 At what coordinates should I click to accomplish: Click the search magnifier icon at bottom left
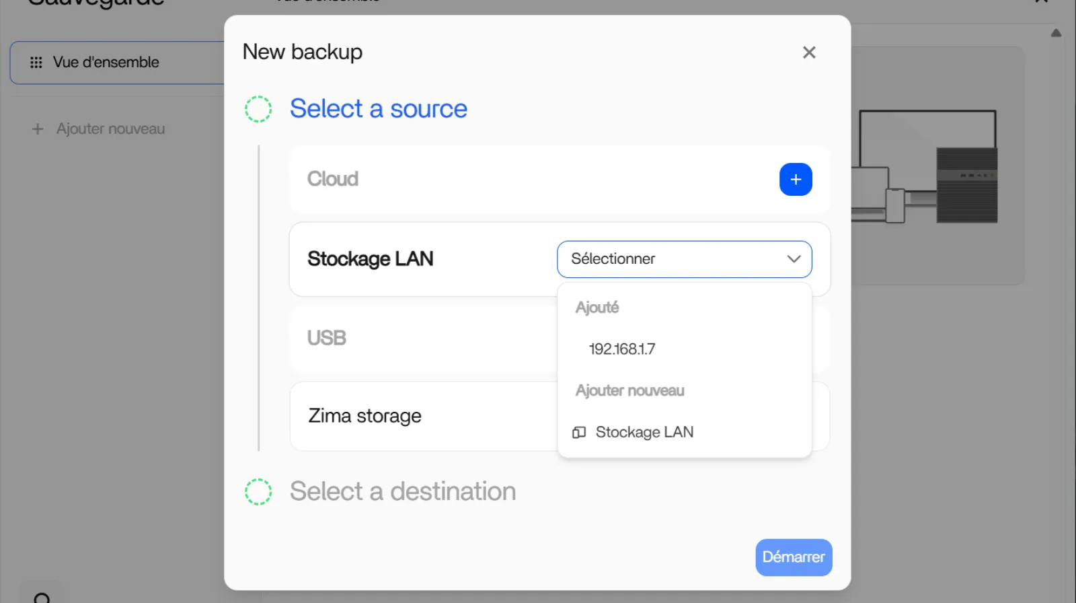pos(42,598)
